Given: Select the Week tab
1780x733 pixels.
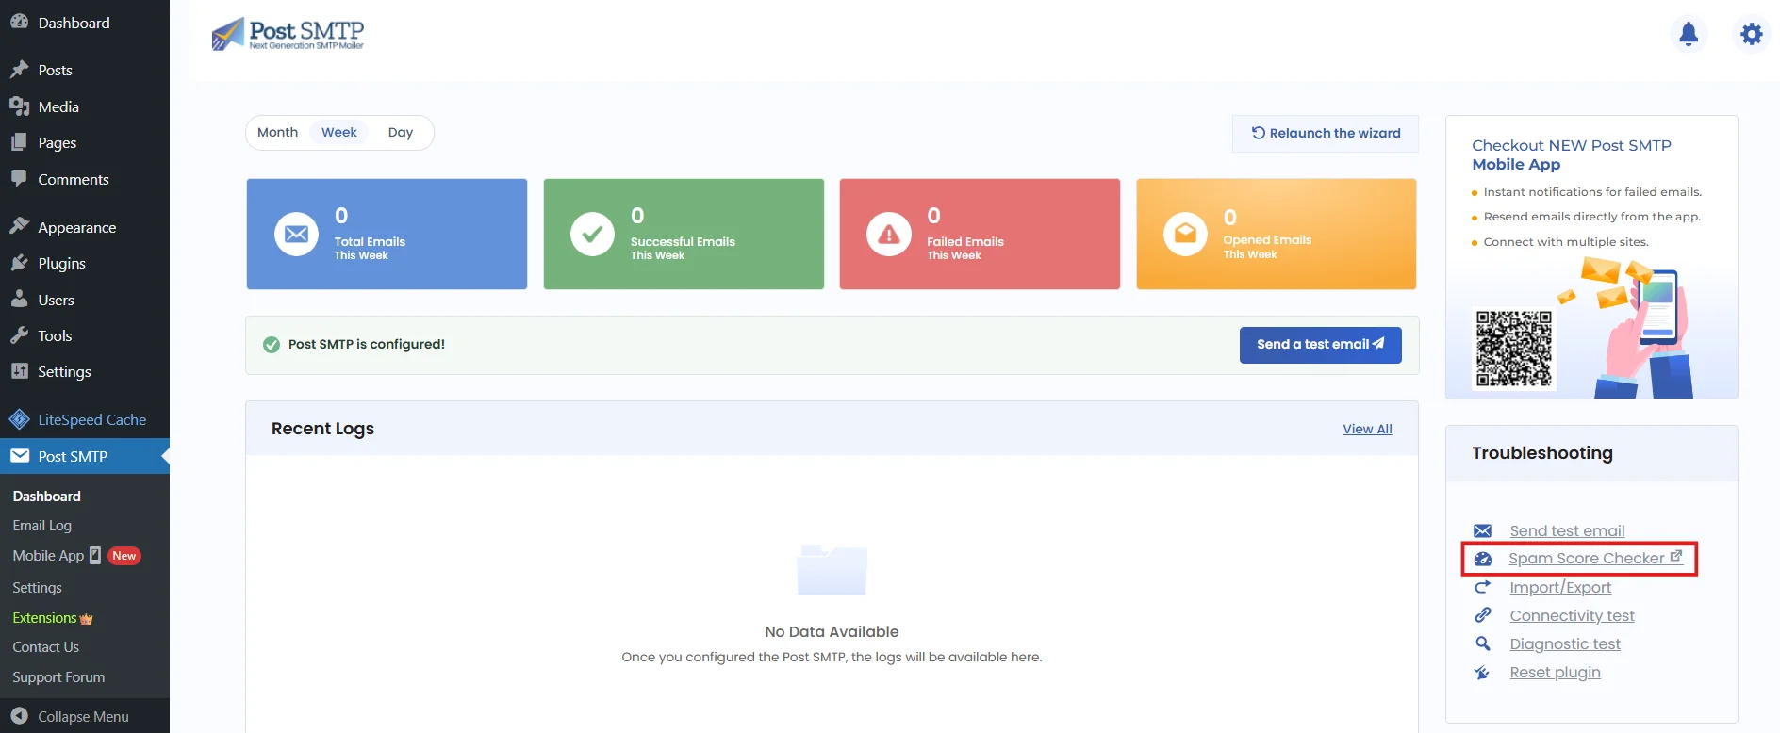Looking at the screenshot, I should coord(339,132).
